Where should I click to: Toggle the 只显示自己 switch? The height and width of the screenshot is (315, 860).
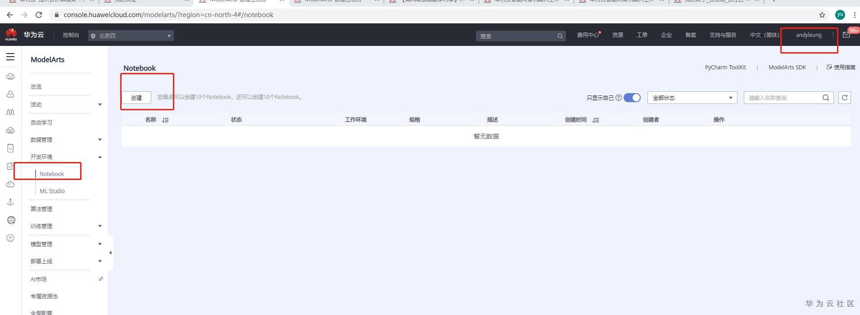(632, 98)
